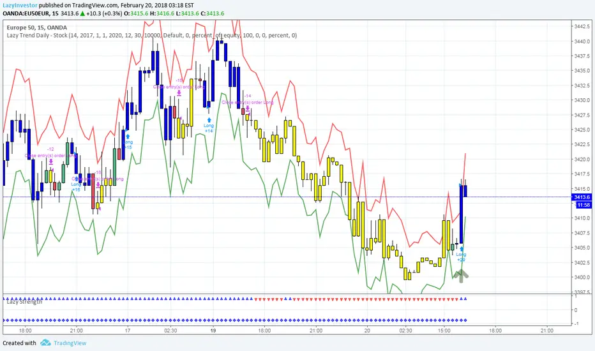Click the purple down arrow under -14 close
The height and width of the screenshot is (351, 595).
pyautogui.click(x=248, y=108)
